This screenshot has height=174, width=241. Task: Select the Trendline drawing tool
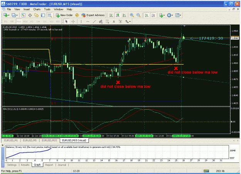pyautogui.click(x=94, y=22)
